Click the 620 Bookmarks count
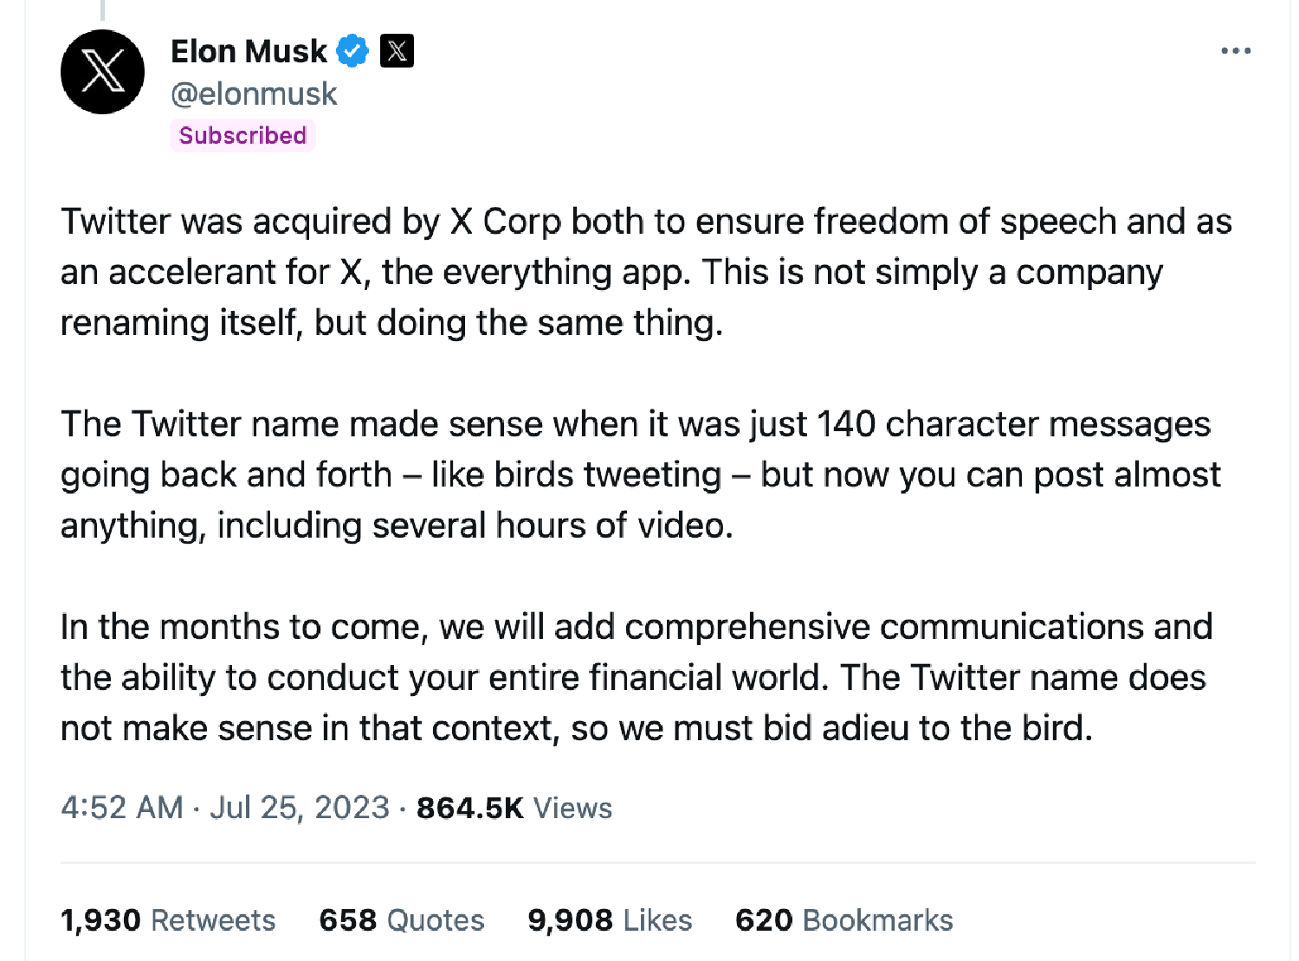This screenshot has width=1299, height=961. click(844, 919)
